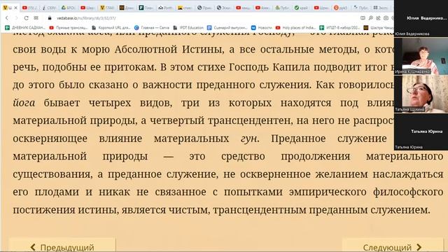Open the Новости bookmark
Screen dimensions: 448x252
point(262,28)
